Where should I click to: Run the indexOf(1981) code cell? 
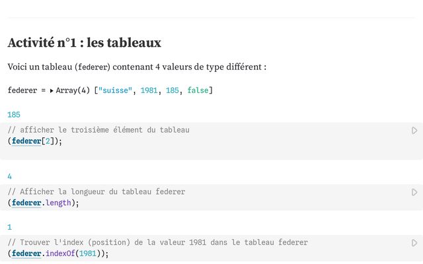(414, 243)
